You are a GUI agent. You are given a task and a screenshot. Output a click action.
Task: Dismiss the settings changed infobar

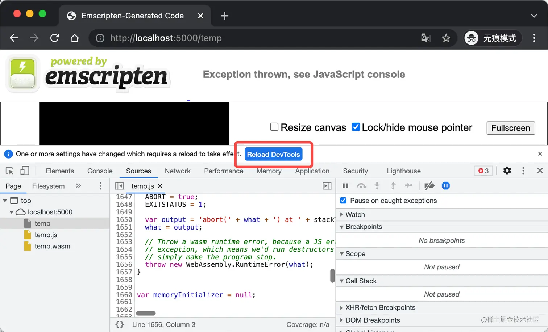[540, 154]
